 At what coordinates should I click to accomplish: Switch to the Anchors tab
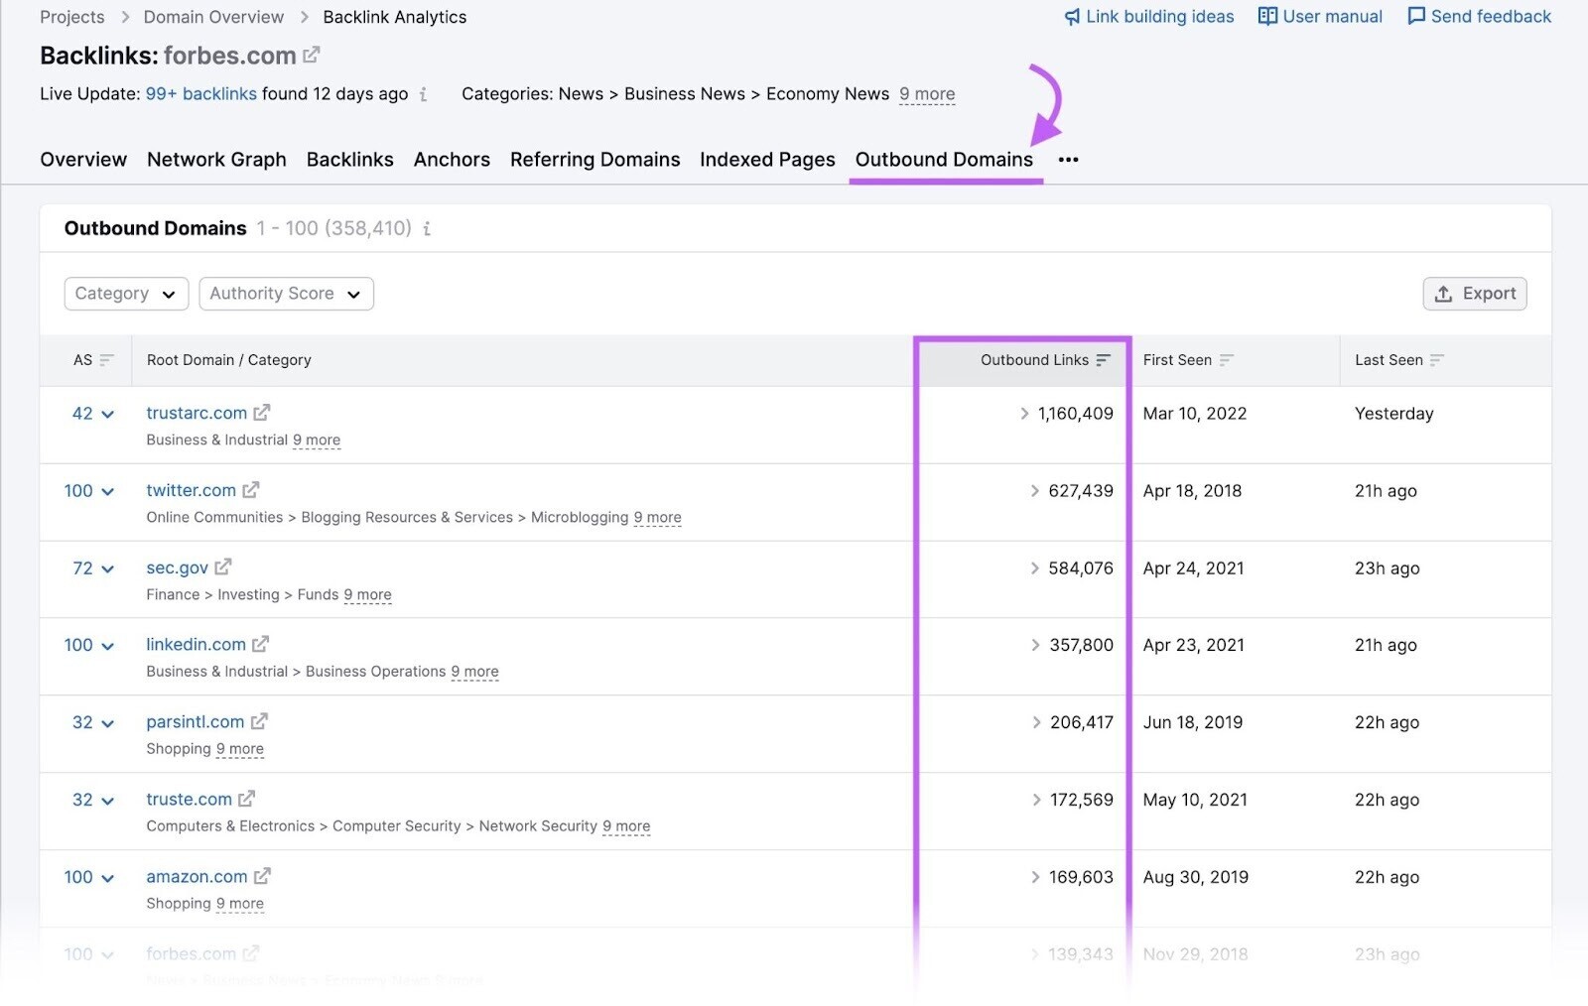click(x=452, y=160)
